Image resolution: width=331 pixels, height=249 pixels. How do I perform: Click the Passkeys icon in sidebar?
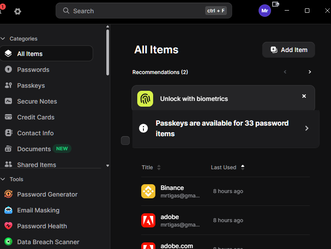pyautogui.click(x=8, y=85)
